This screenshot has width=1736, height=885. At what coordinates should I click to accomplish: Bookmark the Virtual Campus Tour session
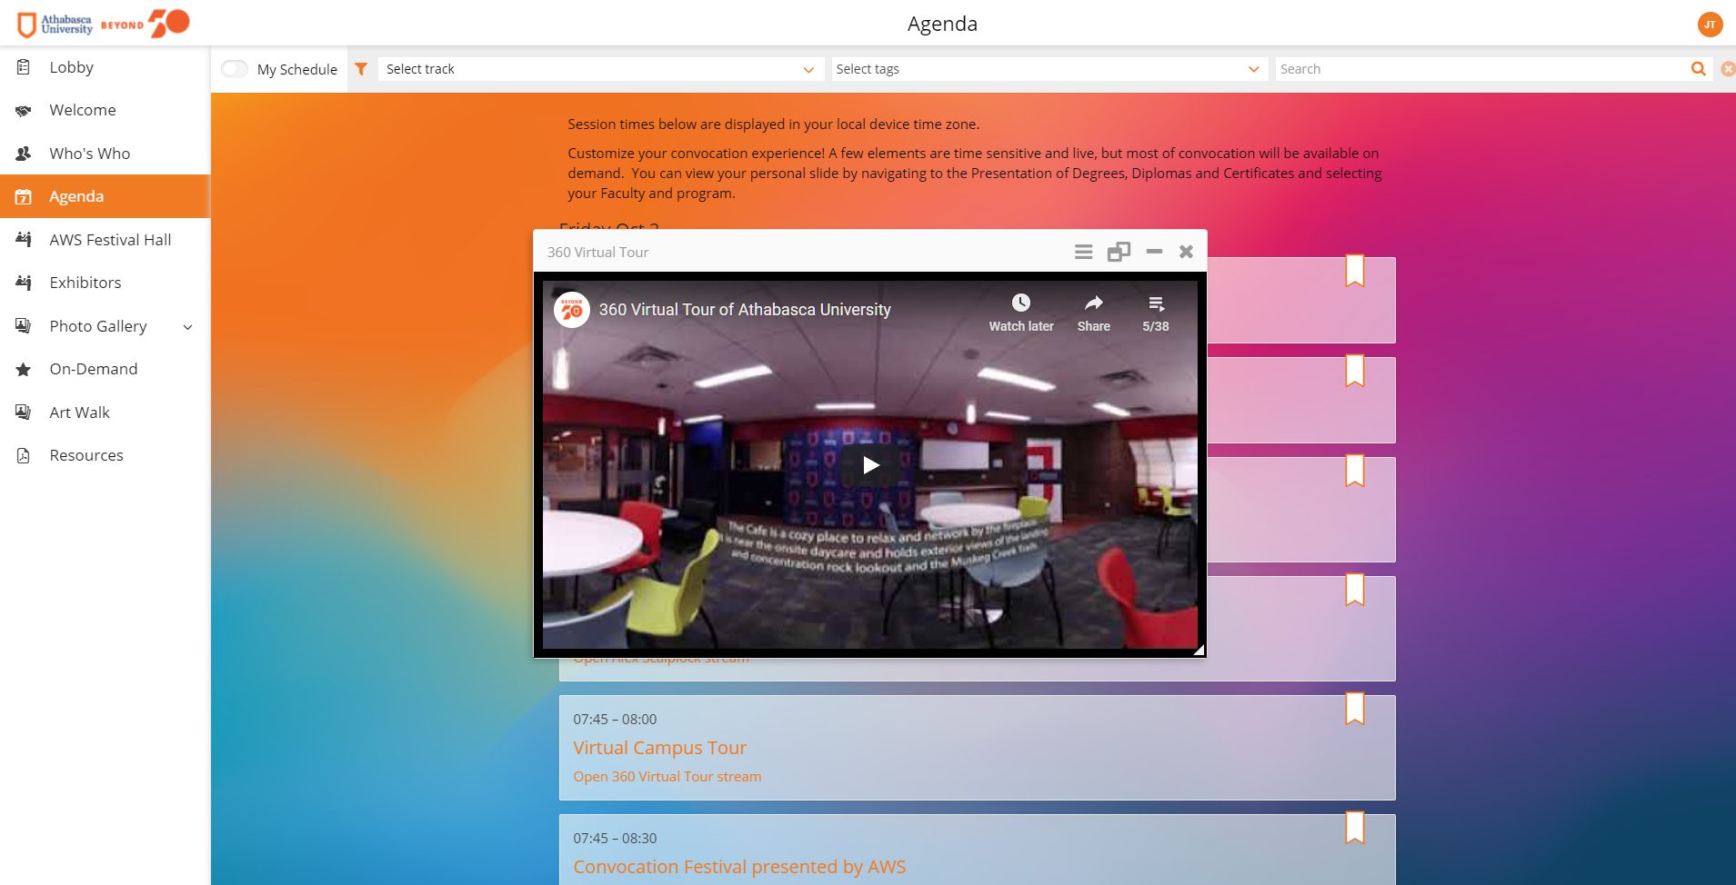[x=1354, y=709]
